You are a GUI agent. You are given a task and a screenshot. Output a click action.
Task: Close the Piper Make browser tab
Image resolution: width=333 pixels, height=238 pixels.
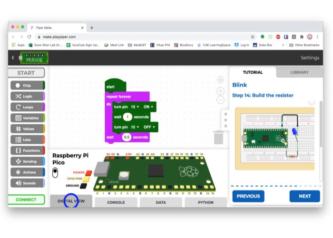[x=82, y=28]
